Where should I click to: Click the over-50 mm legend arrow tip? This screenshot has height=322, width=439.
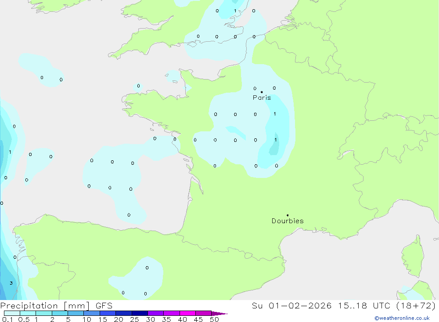[220, 313]
